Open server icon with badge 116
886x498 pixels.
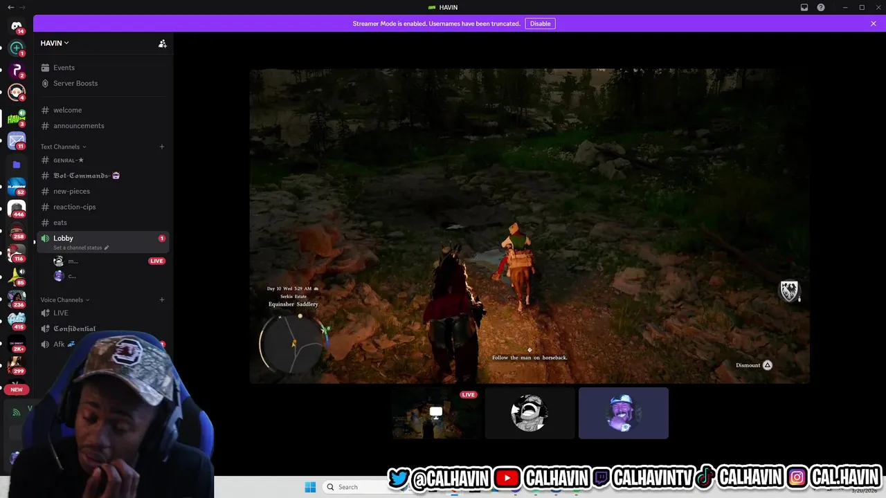click(x=17, y=254)
